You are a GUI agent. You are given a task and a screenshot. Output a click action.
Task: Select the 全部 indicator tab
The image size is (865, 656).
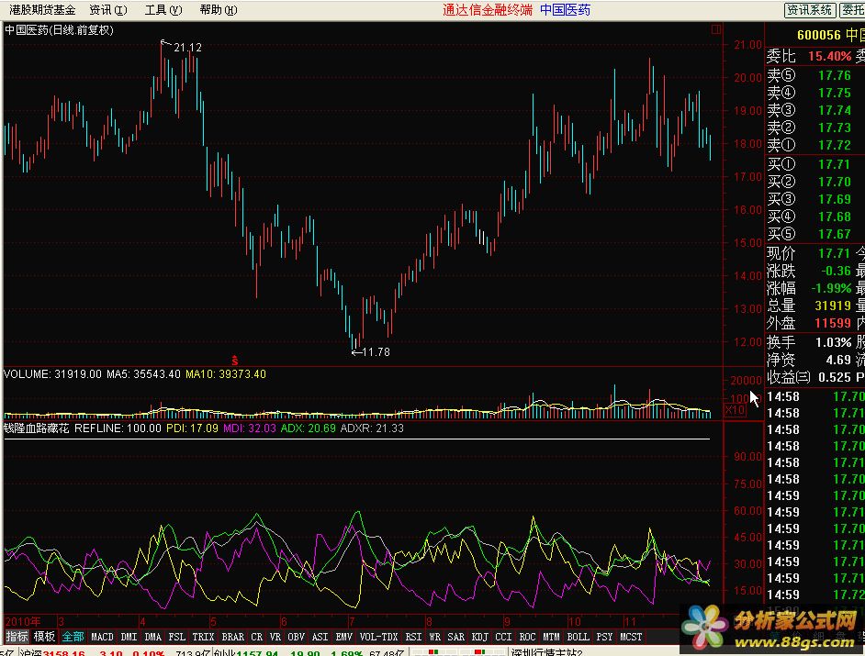[73, 637]
